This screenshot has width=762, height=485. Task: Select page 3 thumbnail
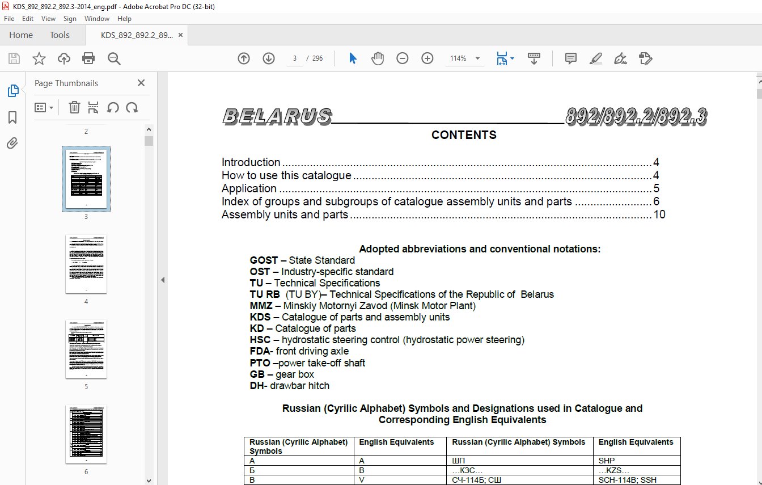[x=86, y=179]
